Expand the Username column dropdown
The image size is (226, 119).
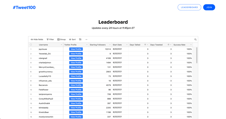tap(61, 45)
